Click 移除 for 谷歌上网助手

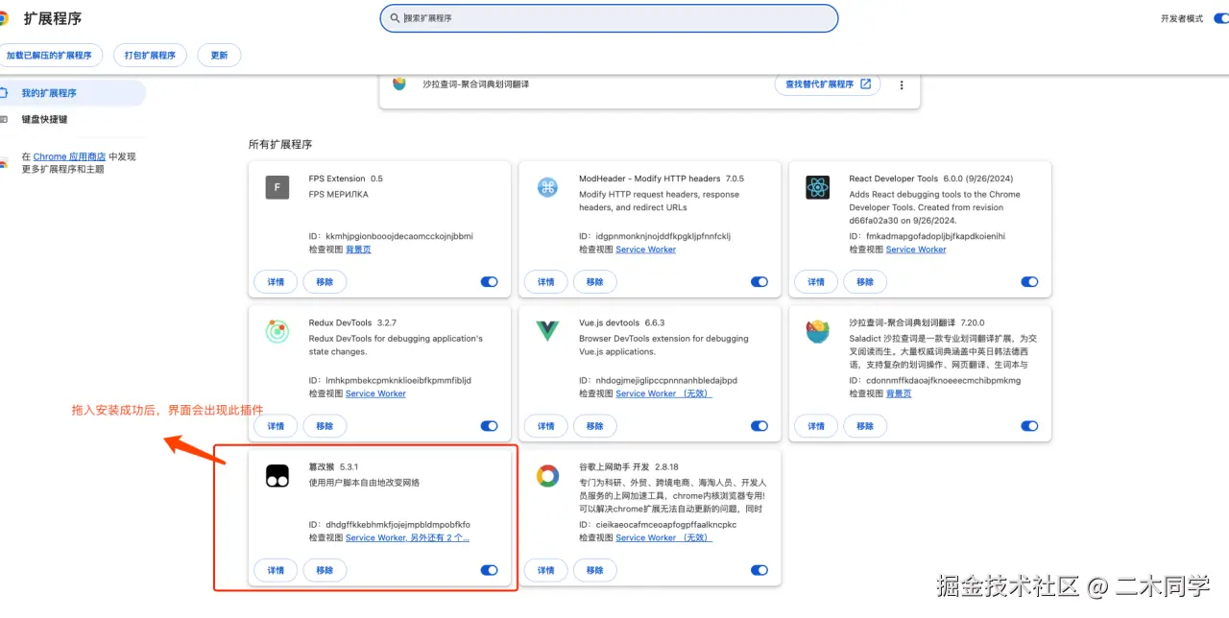click(x=594, y=570)
